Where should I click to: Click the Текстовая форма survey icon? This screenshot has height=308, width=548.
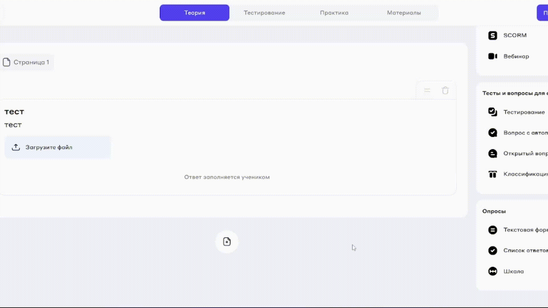pyautogui.click(x=493, y=230)
